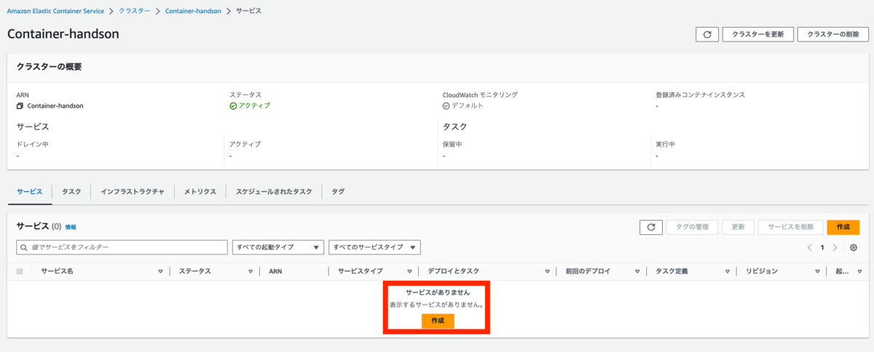
Task: Open the すべての起動タイプ dropdown
Action: point(277,247)
